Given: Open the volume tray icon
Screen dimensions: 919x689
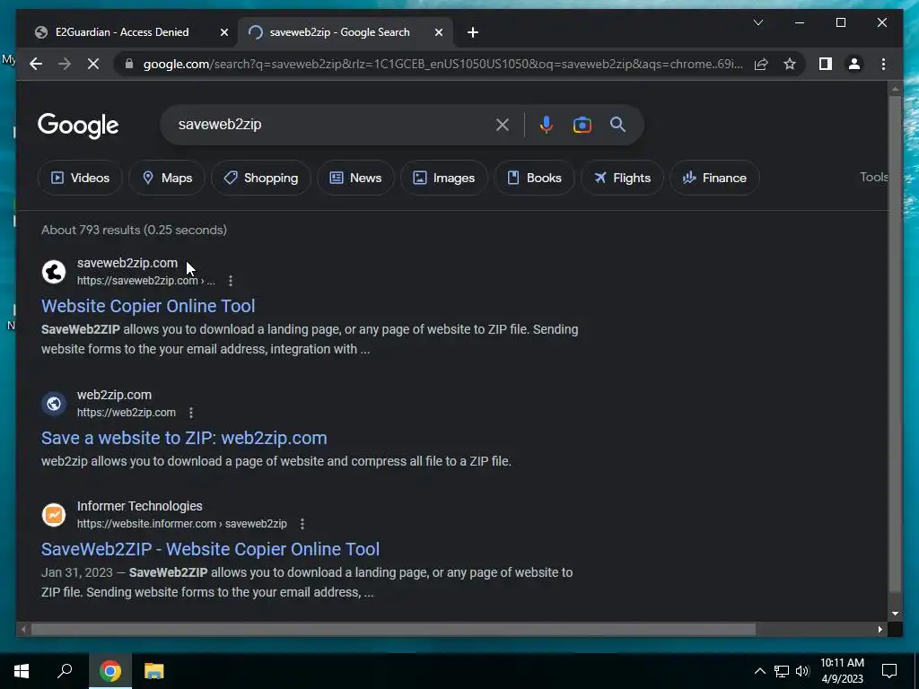Looking at the screenshot, I should 802,671.
